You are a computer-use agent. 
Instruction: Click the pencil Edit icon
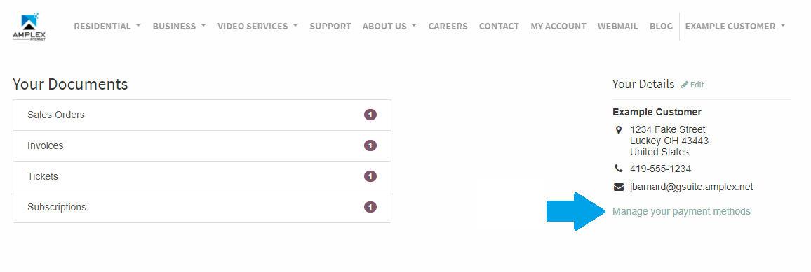(685, 85)
